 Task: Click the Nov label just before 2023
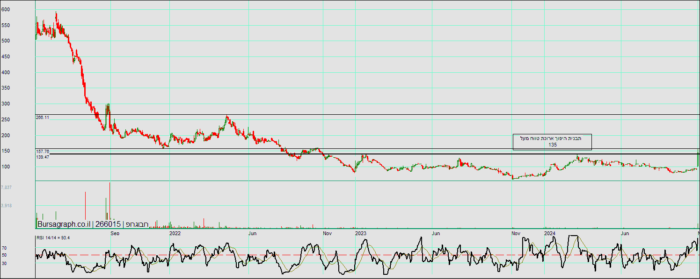click(327, 233)
